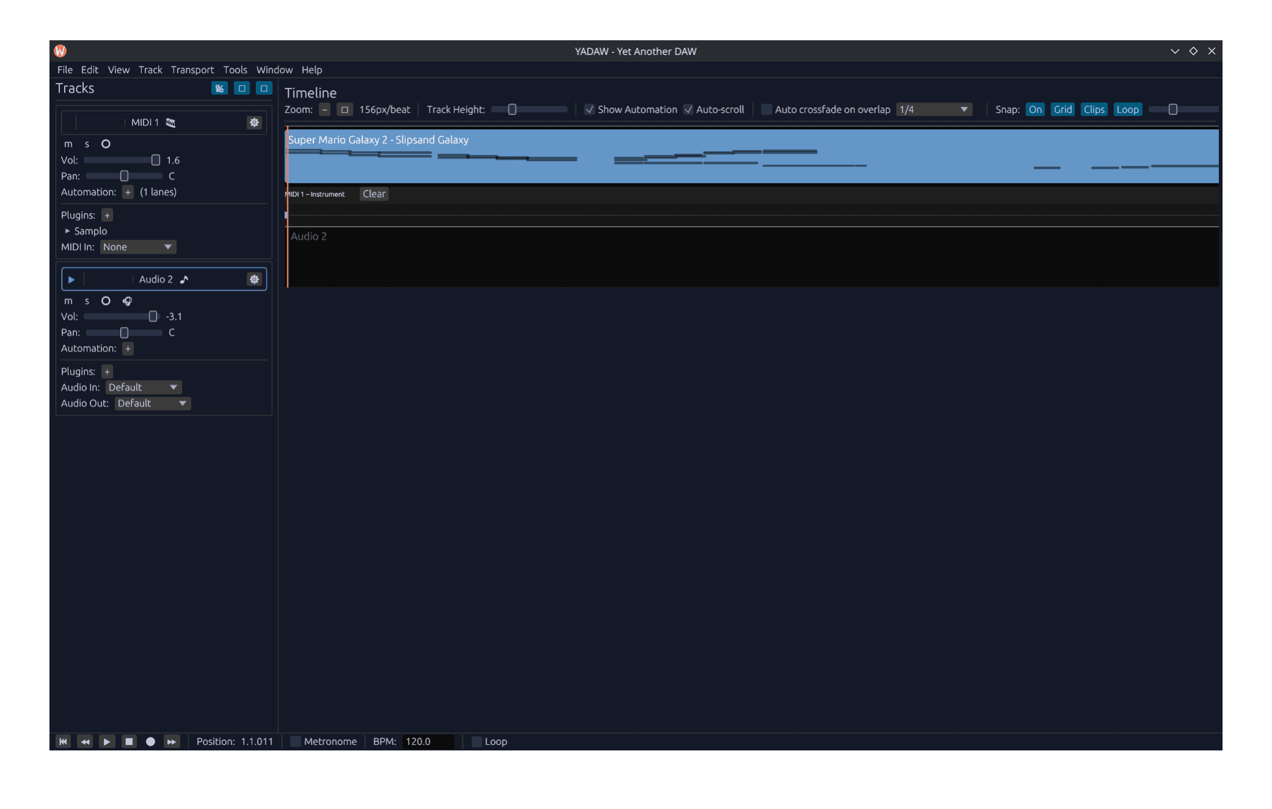Screen dimensions: 1272x809
Task: Click the MIDI 1 pan slider handle
Action: tap(124, 176)
